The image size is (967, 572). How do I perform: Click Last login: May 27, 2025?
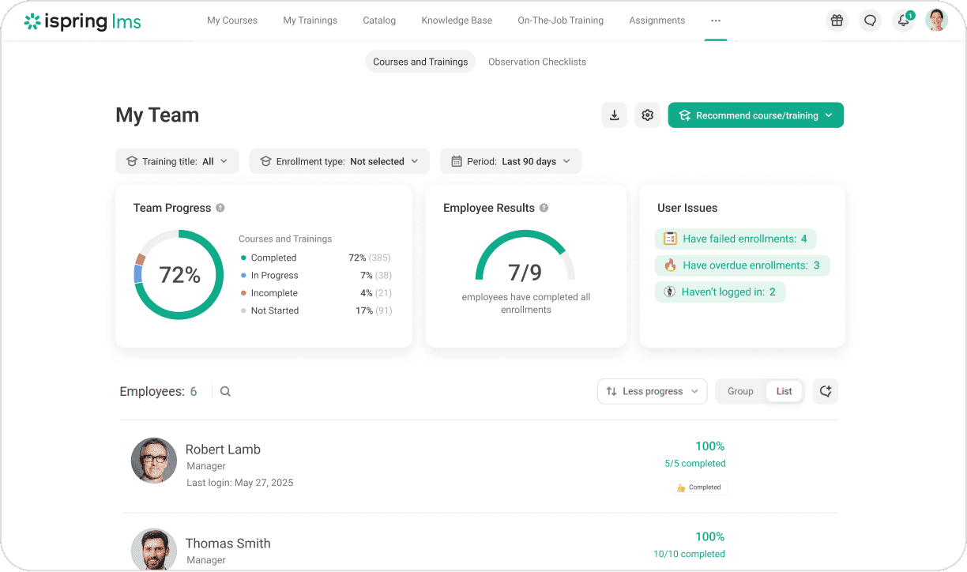[x=240, y=483]
